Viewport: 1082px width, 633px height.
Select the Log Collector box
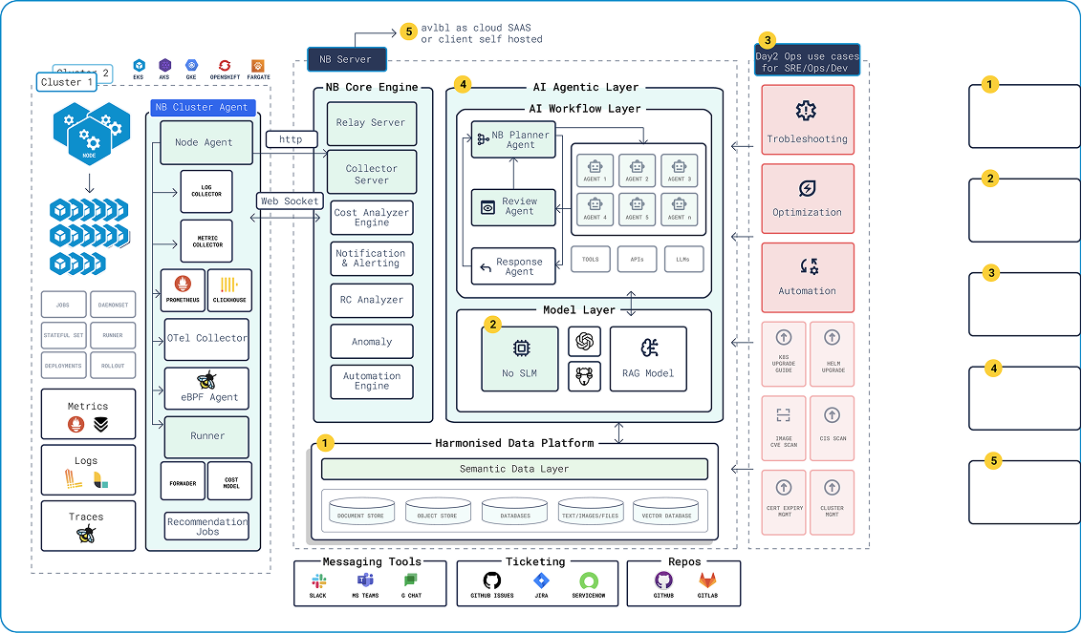pyautogui.click(x=206, y=192)
